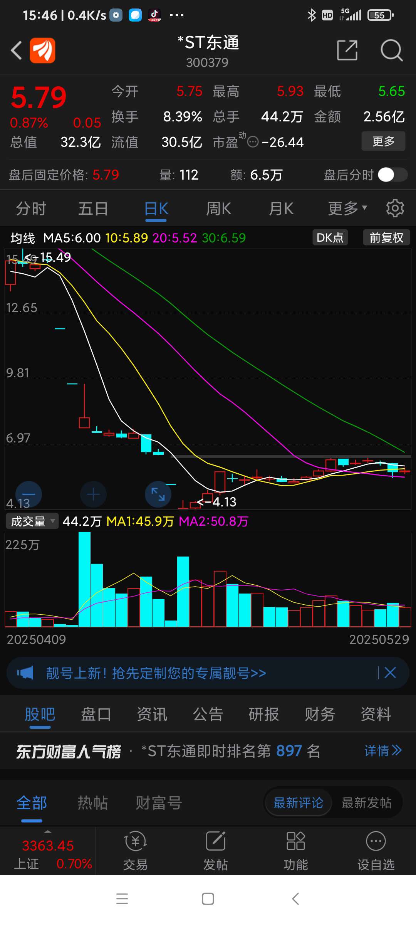Select 全部 posts filter

[x=32, y=803]
